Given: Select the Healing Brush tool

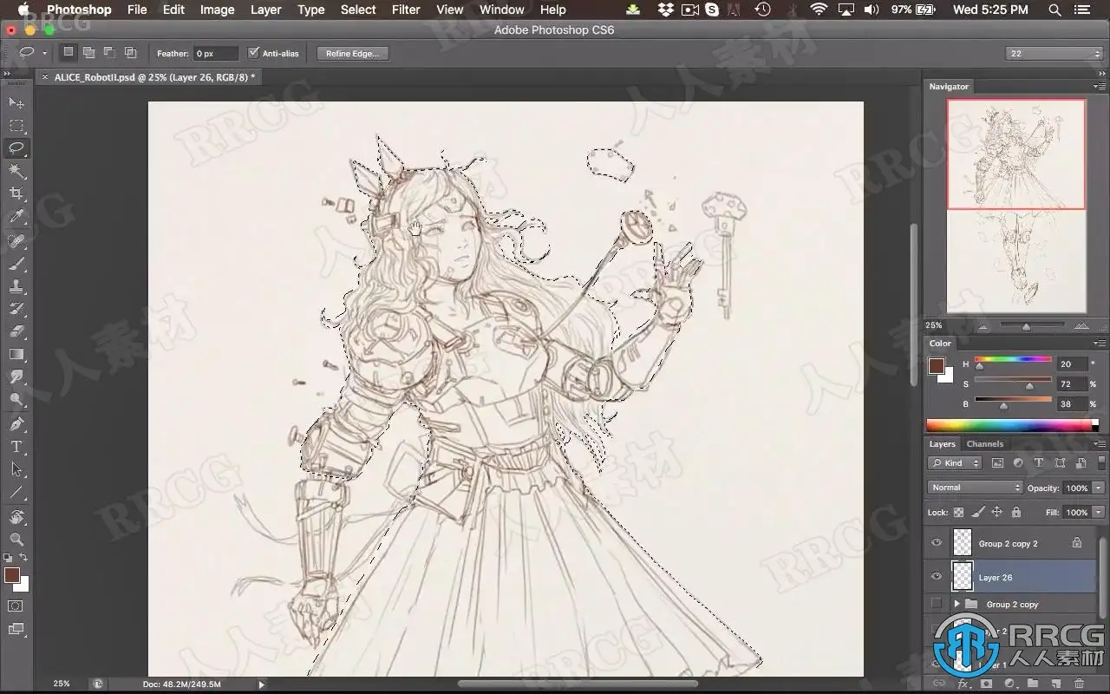Looking at the screenshot, I should [16, 240].
